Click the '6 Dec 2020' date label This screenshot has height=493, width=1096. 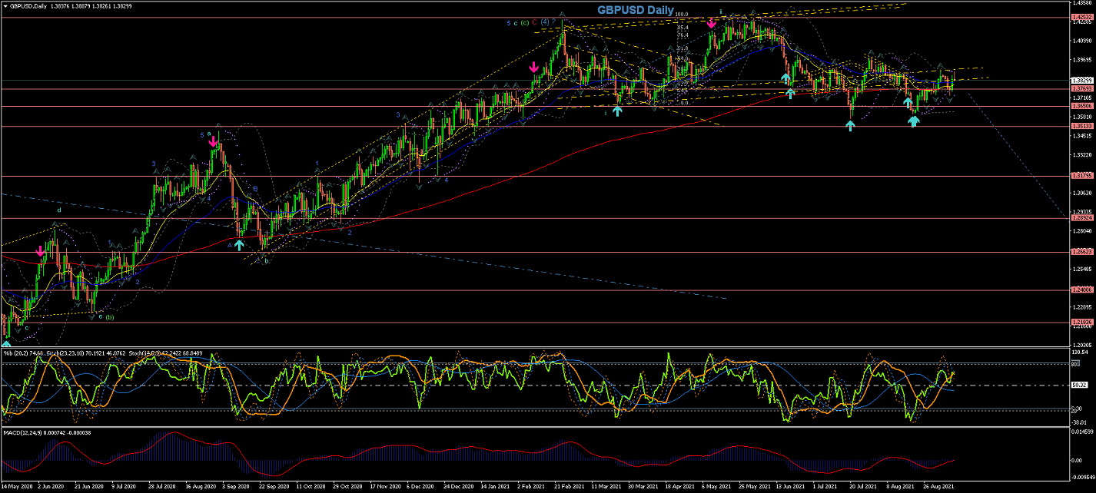(421, 486)
